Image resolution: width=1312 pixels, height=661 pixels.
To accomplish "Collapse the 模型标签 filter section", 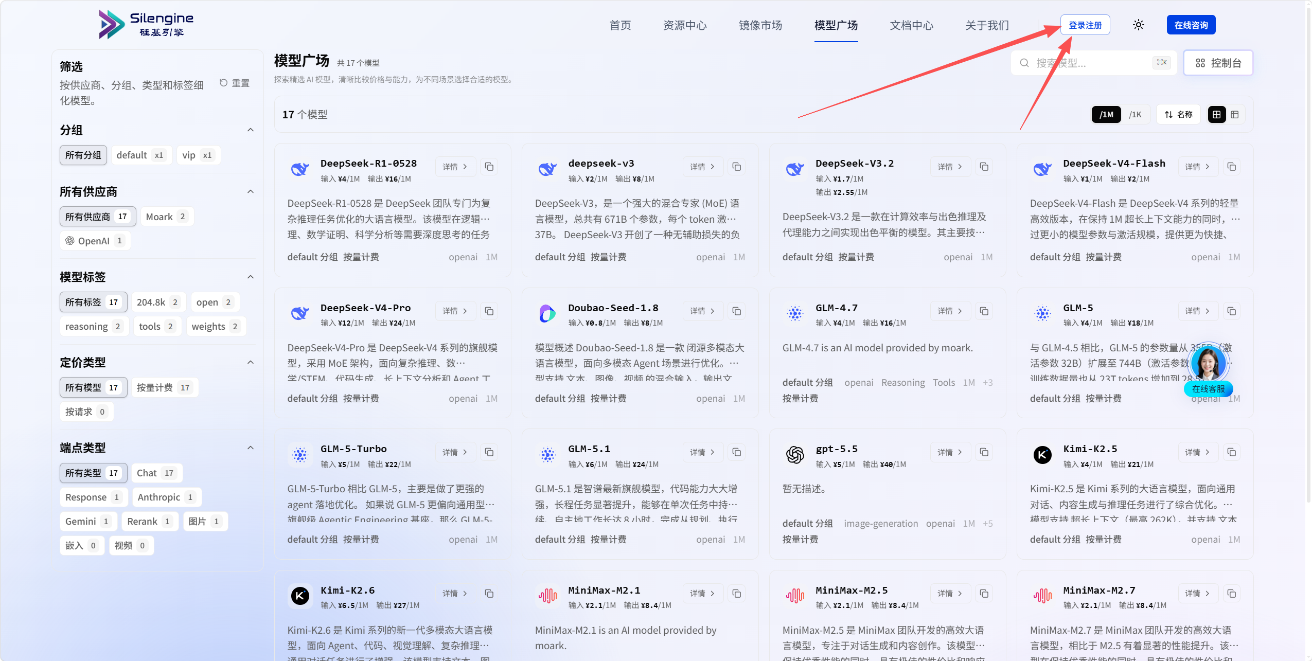I will coord(251,277).
